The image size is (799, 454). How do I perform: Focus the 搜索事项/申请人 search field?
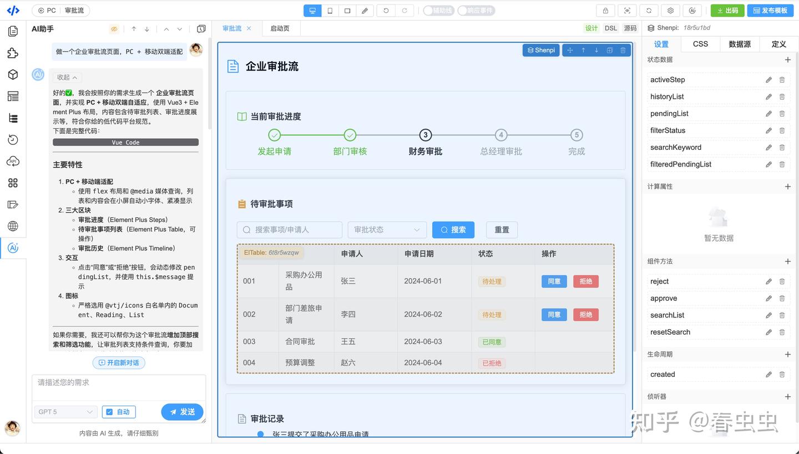290,230
